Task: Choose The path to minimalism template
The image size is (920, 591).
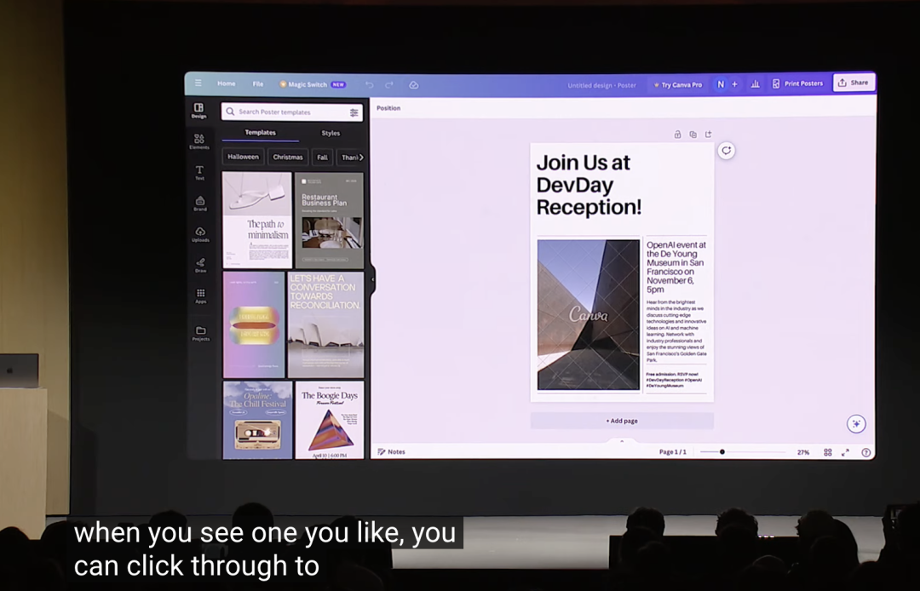Action: [x=257, y=220]
